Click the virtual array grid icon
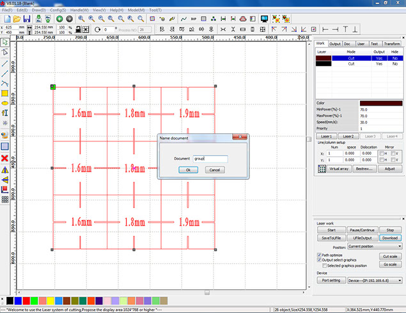 [322, 169]
